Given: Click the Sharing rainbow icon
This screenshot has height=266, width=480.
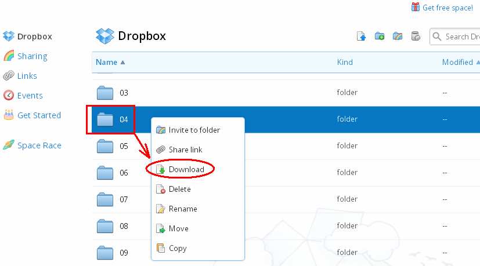Looking at the screenshot, I should (9, 56).
